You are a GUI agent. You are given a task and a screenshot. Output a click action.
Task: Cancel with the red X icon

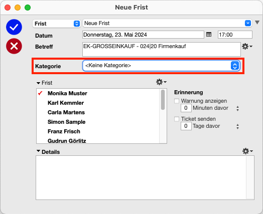coord(14,46)
